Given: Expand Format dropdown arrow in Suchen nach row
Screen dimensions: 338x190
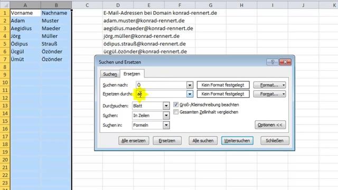Looking at the screenshot, I should coord(284,85).
